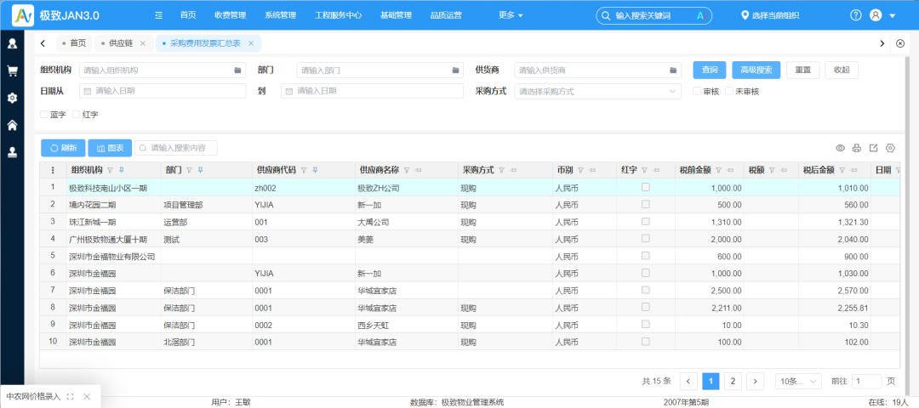Pin the 供应商名称 column

click(x=418, y=170)
